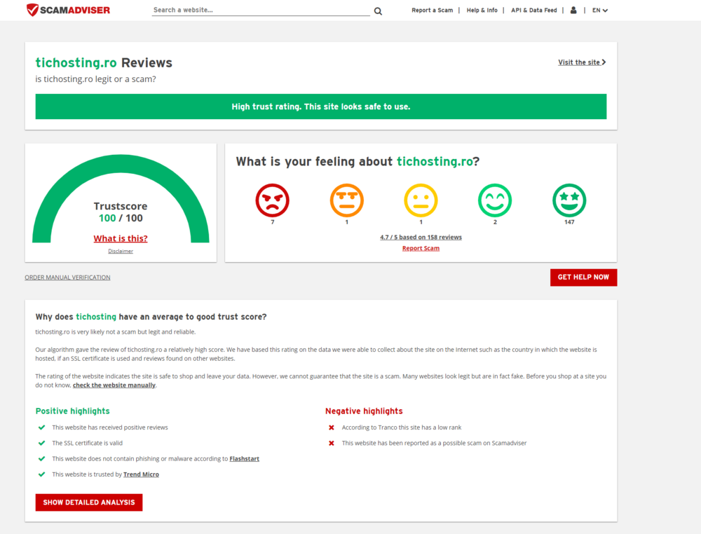Click the What is this? link
Screen dimensions: 701x534
click(x=121, y=239)
